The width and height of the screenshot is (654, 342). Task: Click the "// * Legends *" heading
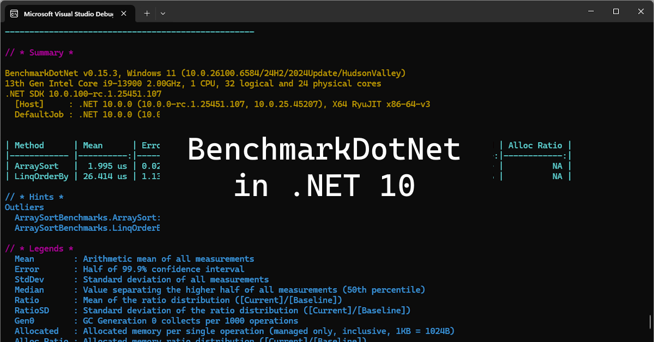pos(39,249)
